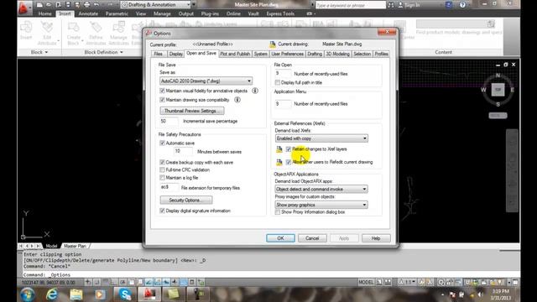Switch to the User Preferences tab

287,54
